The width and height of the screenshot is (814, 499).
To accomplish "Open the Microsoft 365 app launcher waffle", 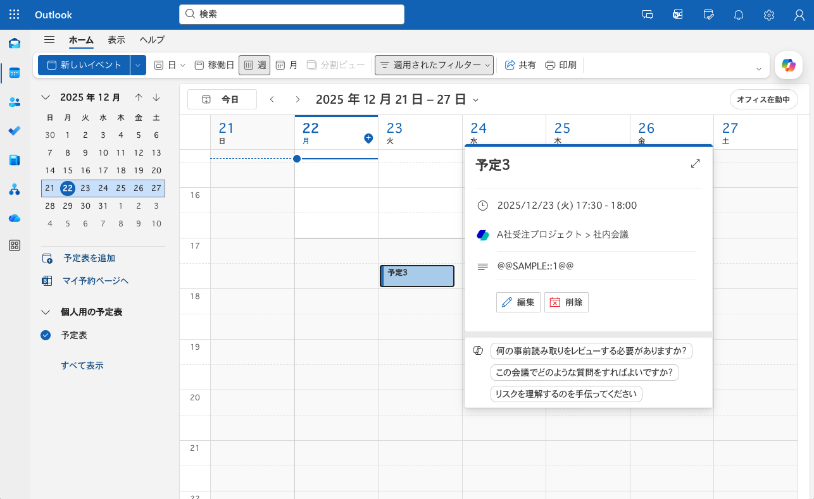I will (14, 14).
